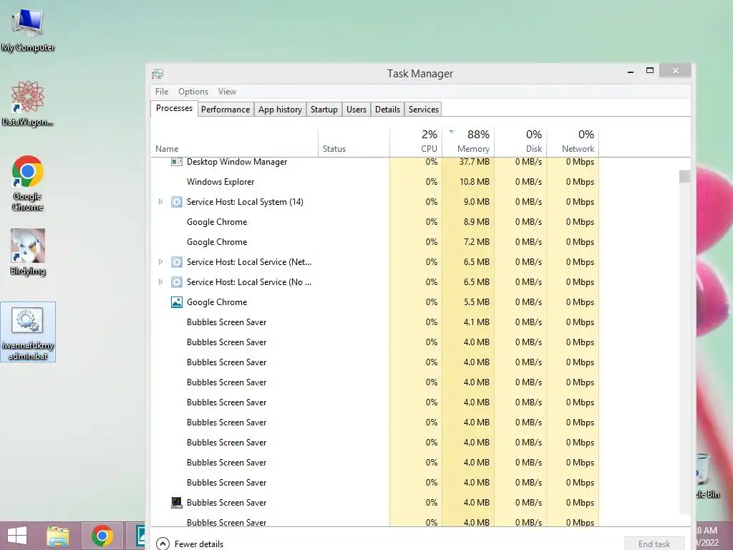Sort by the Disk column header

(520, 141)
